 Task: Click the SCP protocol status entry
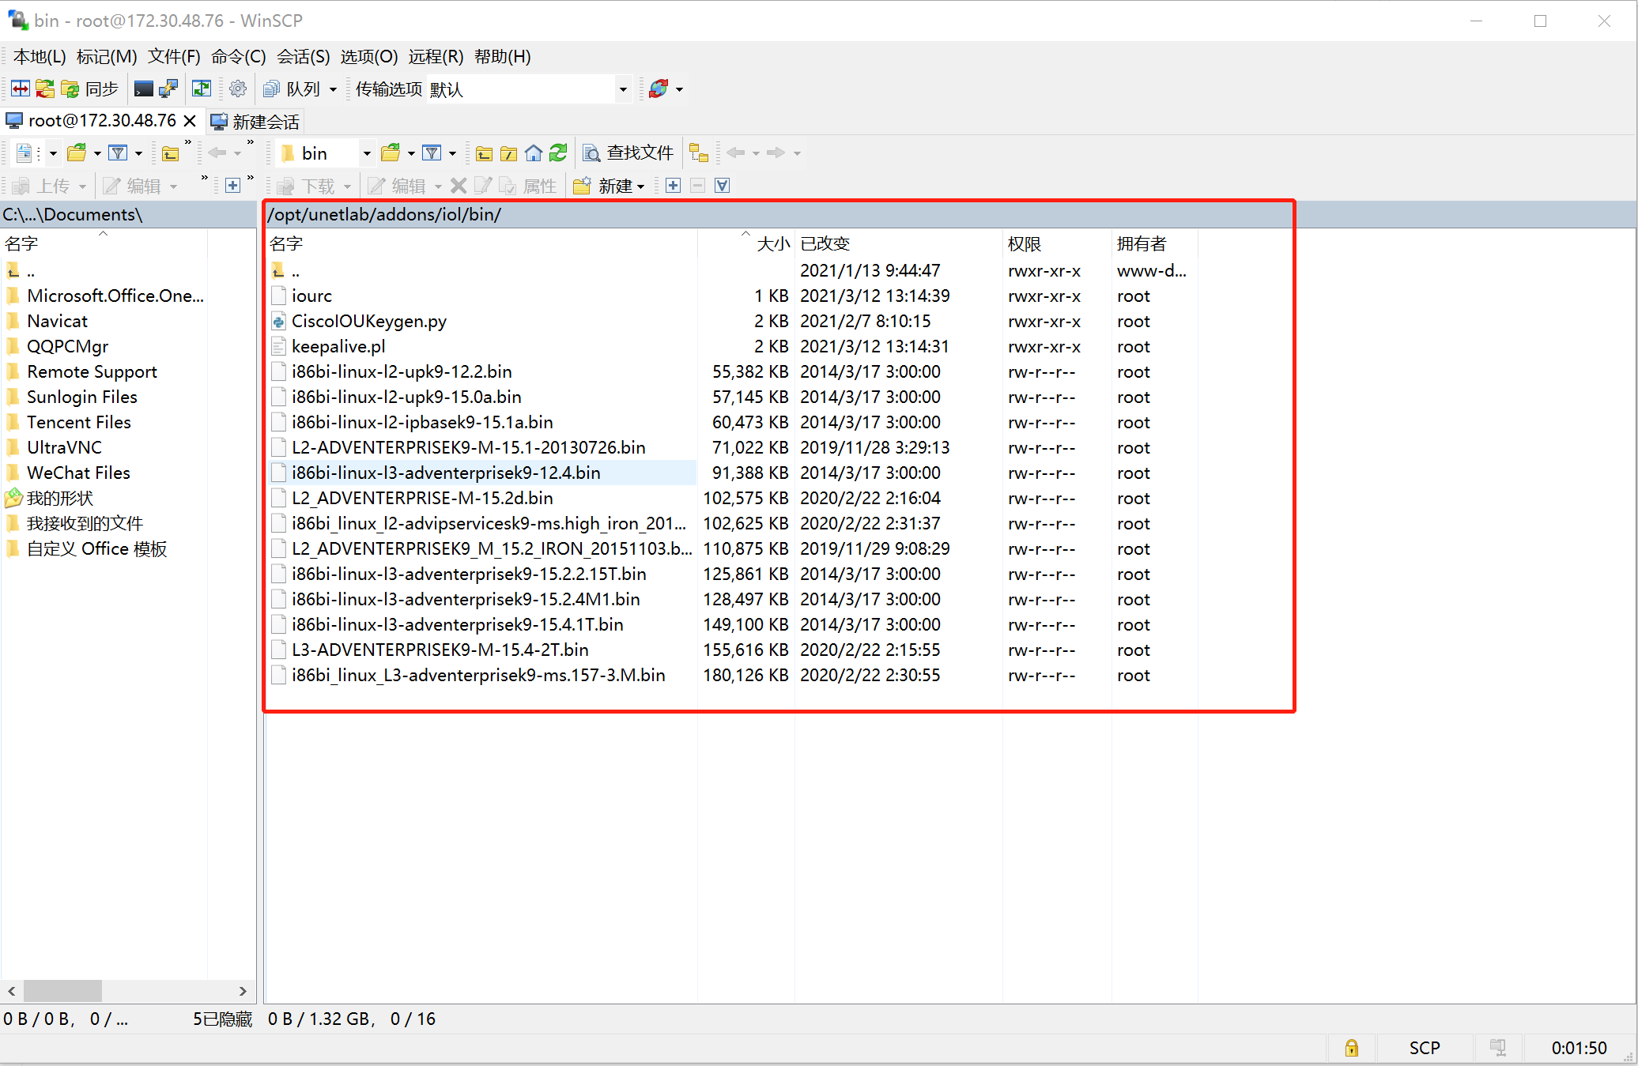(1425, 1048)
